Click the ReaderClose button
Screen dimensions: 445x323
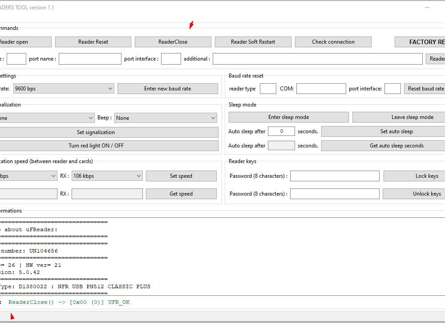point(173,42)
